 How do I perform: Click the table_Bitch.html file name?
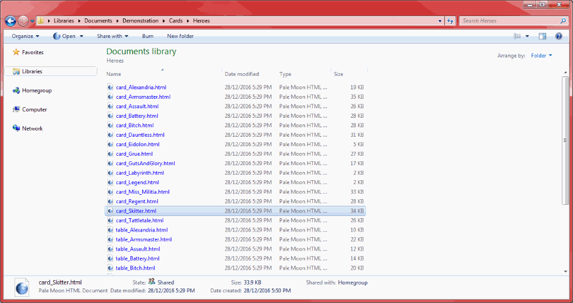135,268
